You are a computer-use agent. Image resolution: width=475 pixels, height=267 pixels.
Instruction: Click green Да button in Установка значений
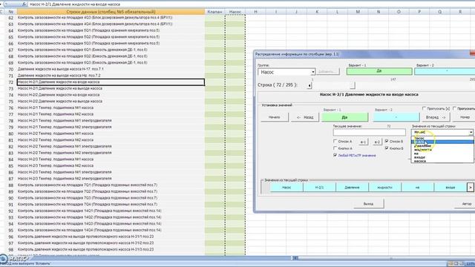pos(344,117)
